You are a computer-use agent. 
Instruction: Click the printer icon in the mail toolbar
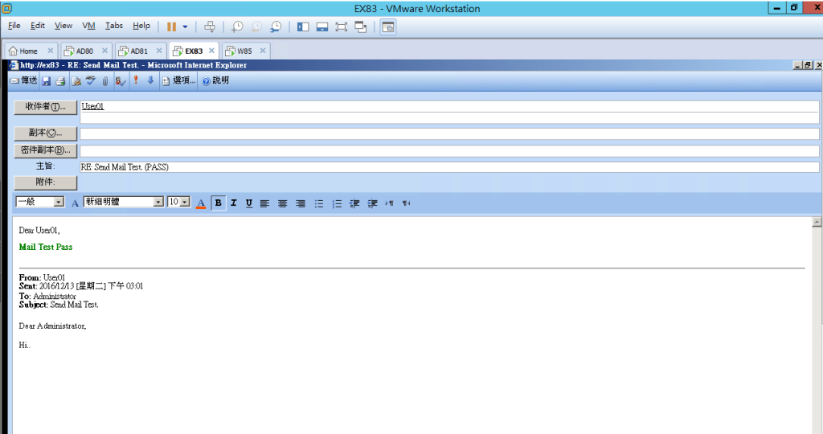[60, 80]
